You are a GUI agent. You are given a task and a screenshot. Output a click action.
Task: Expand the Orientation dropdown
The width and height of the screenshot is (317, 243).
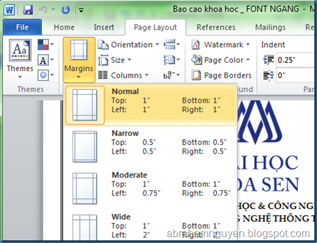(x=128, y=44)
